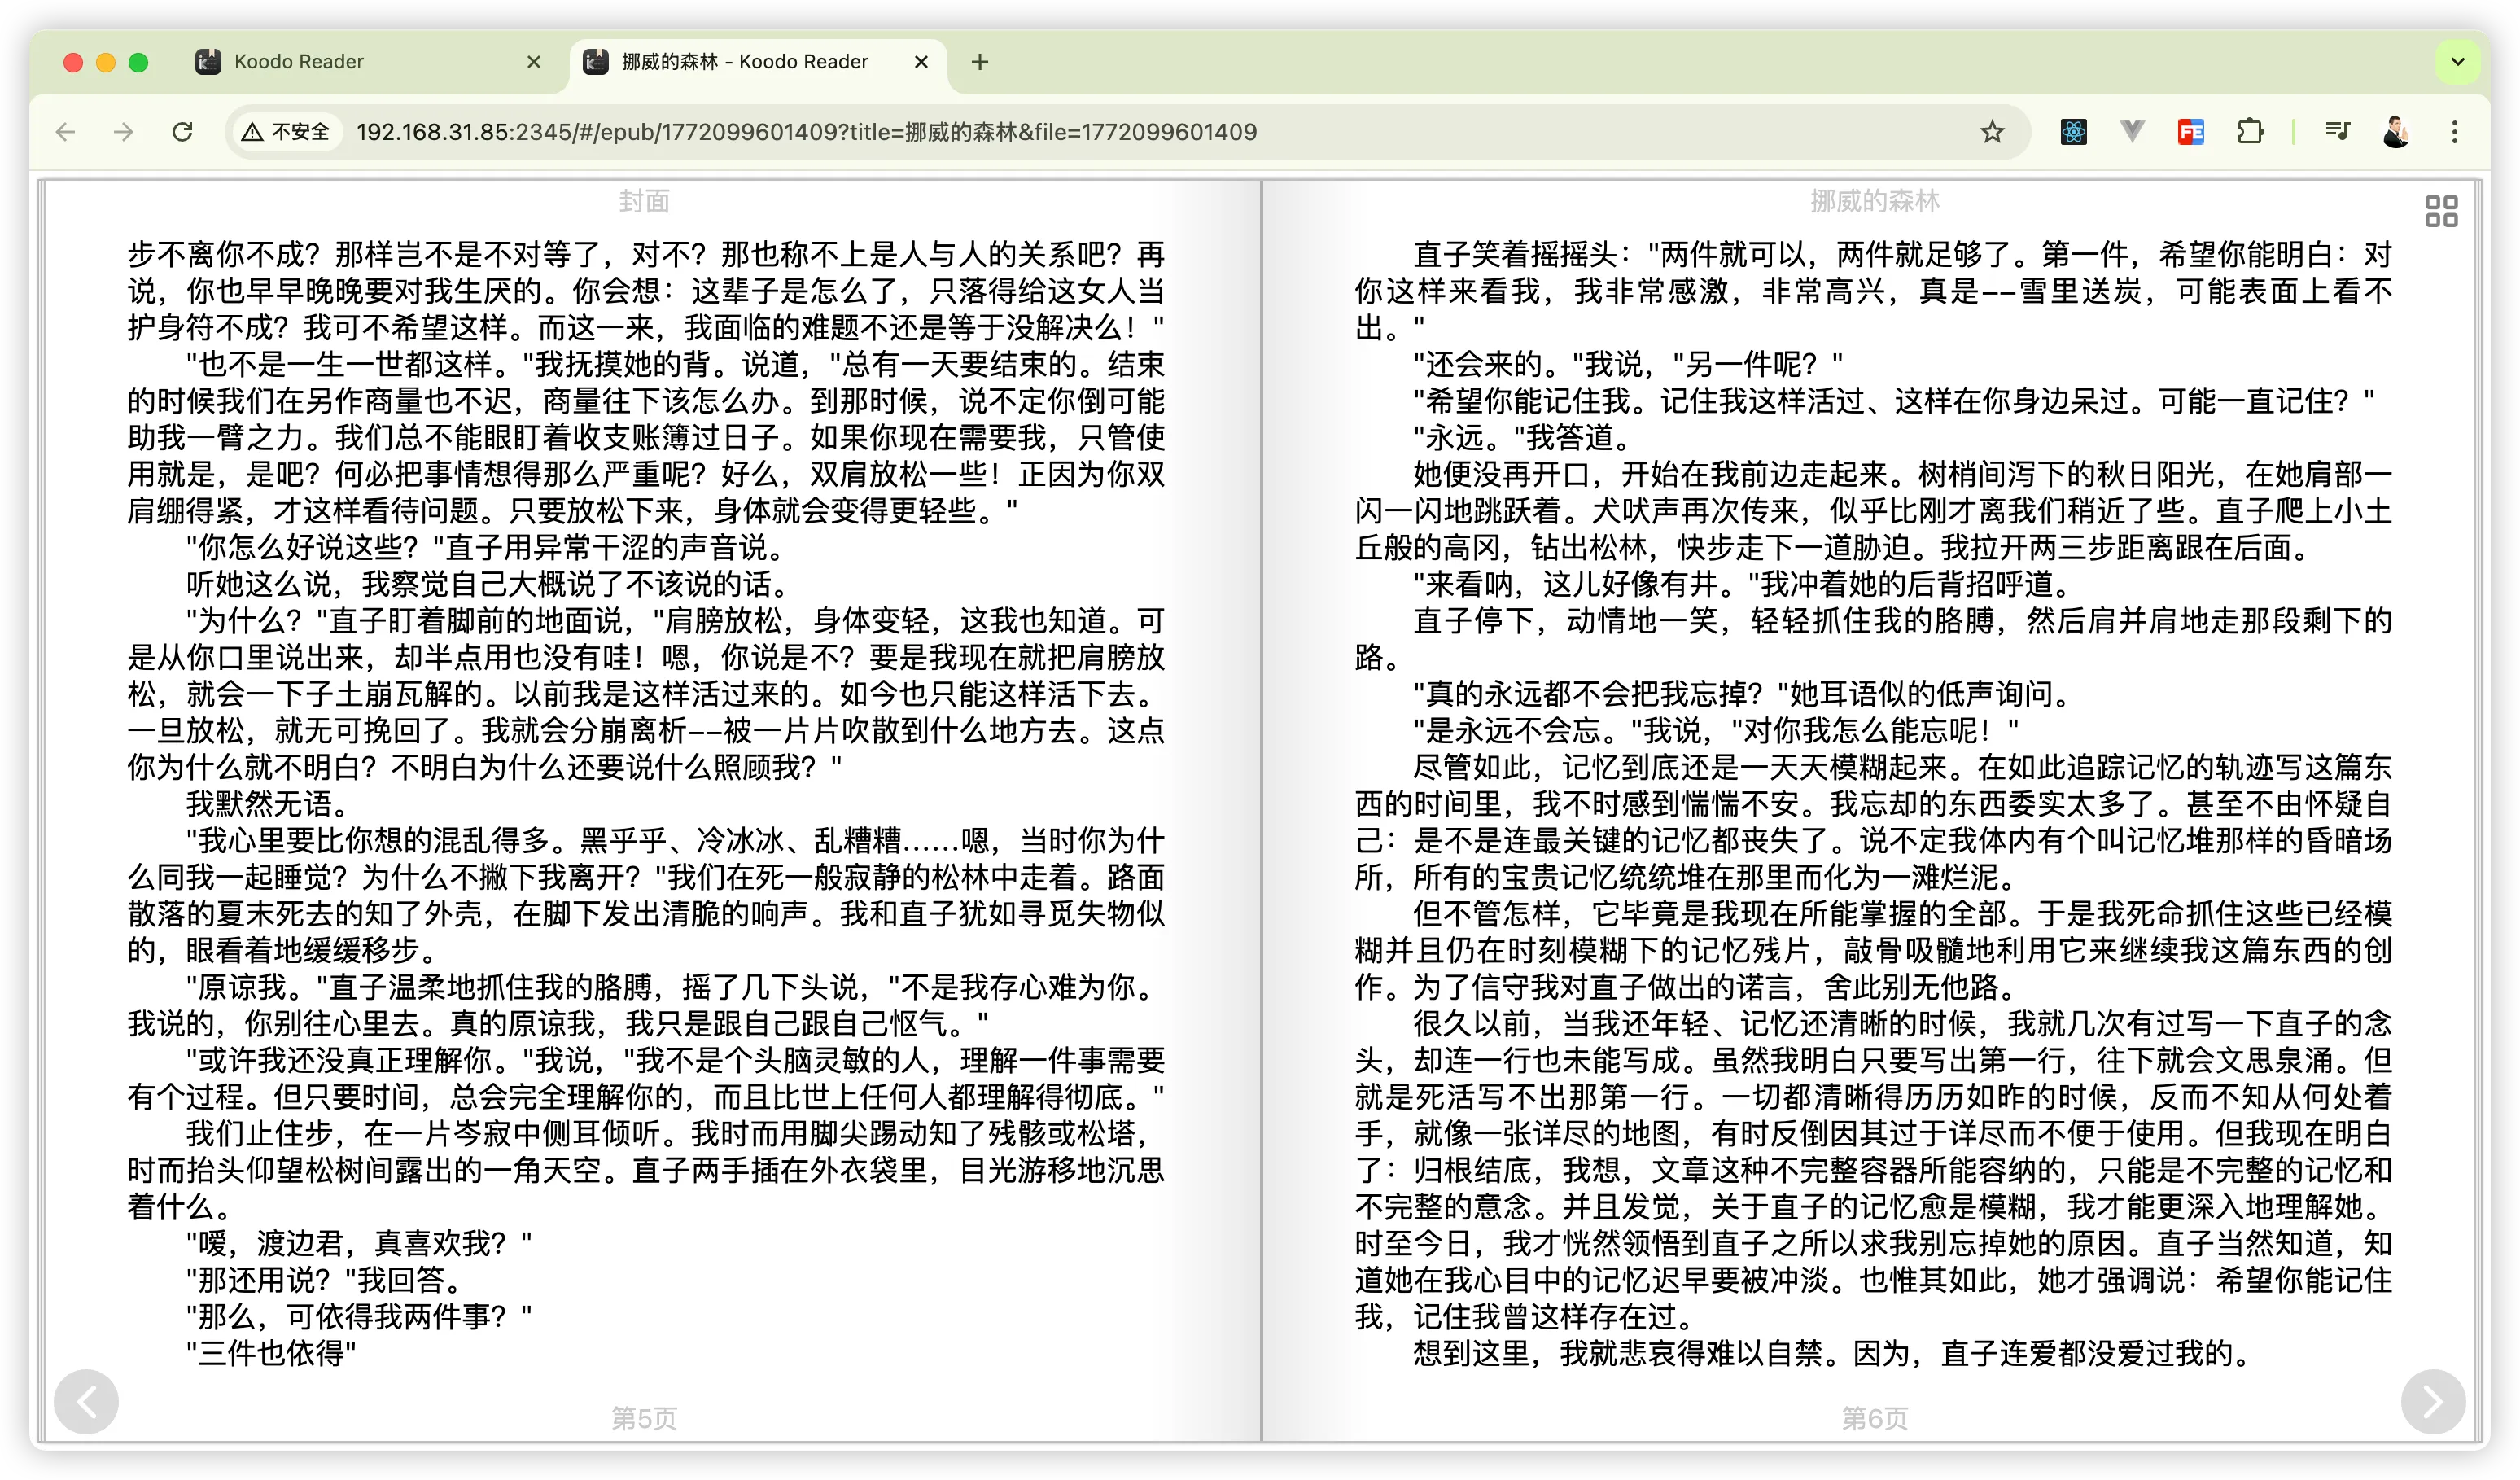Image resolution: width=2520 pixels, height=1480 pixels.
Task: Click the line "嗳，渡边君，真喜欢我？"
Action: coord(359,1244)
